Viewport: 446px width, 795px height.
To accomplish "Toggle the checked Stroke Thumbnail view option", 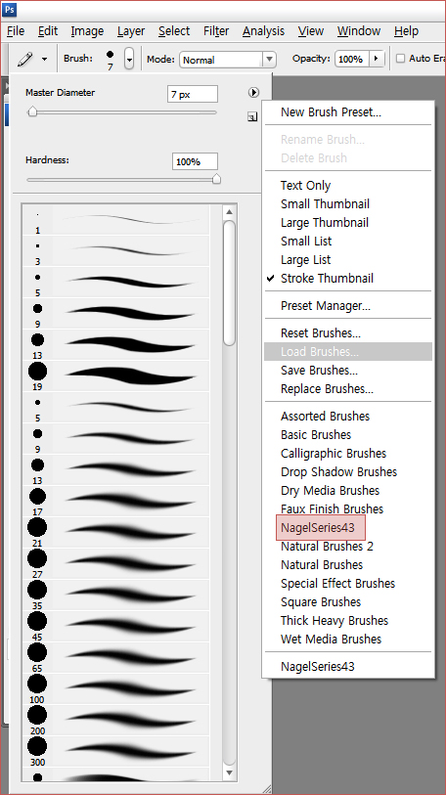I will pos(327,279).
